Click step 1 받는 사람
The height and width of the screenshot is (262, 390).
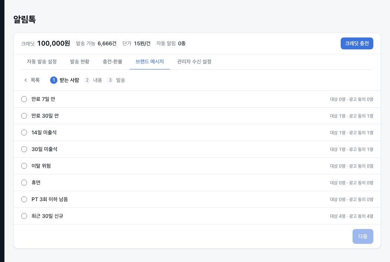tap(65, 80)
